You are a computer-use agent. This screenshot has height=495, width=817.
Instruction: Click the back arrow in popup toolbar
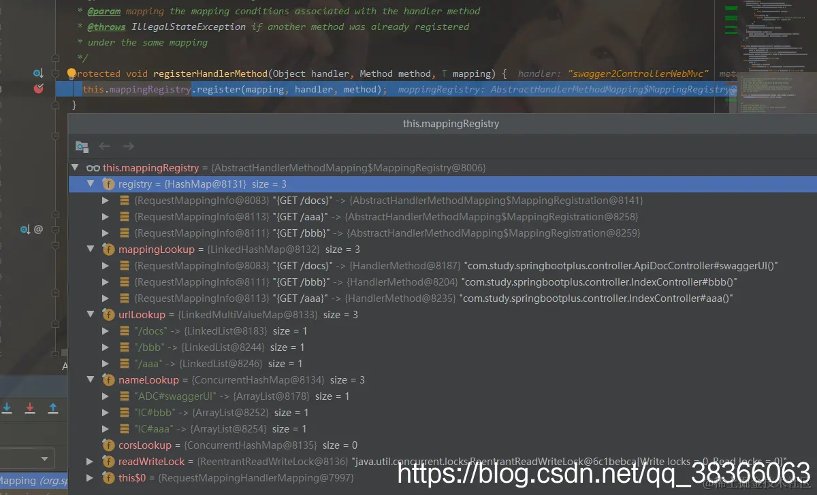tap(104, 146)
